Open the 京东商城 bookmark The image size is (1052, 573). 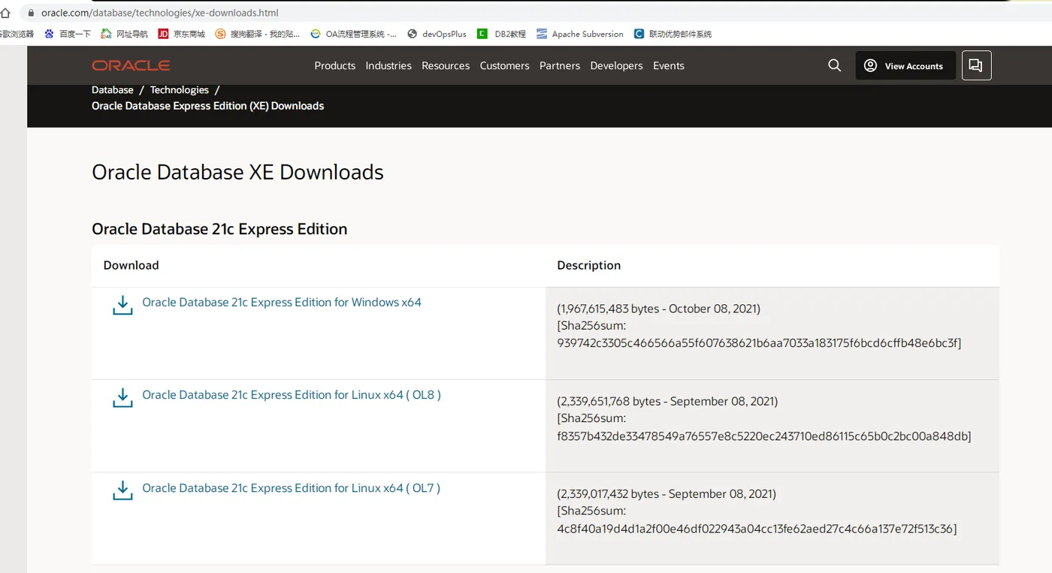tap(182, 34)
